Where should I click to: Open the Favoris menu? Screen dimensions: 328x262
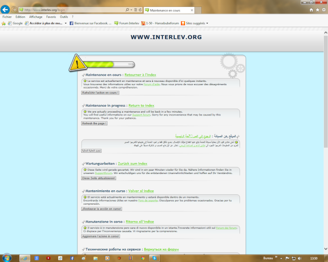tap(51, 17)
